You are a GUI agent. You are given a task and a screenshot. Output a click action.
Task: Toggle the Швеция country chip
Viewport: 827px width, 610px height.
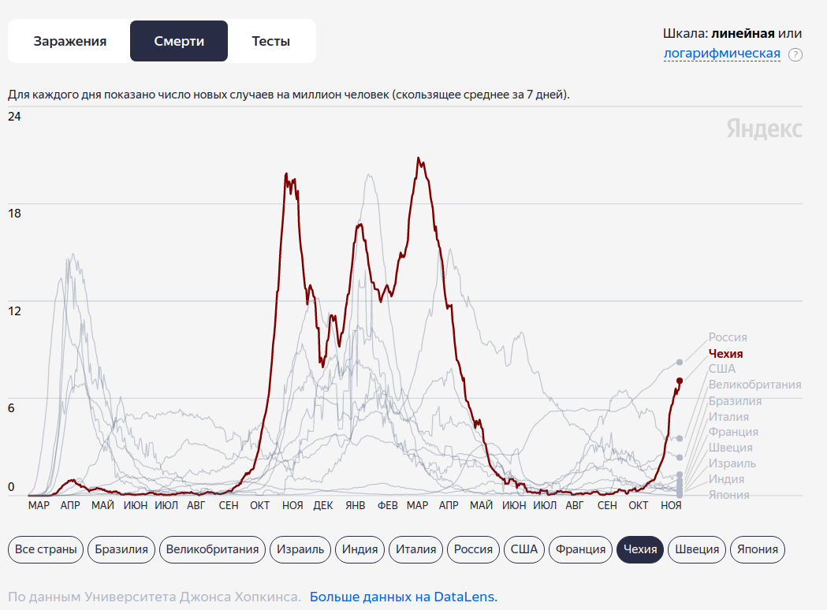click(x=697, y=549)
